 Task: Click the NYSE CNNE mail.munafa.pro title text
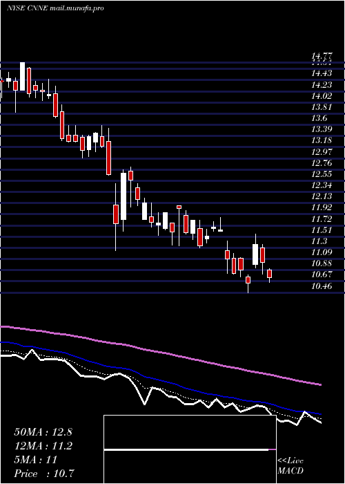click(x=55, y=8)
